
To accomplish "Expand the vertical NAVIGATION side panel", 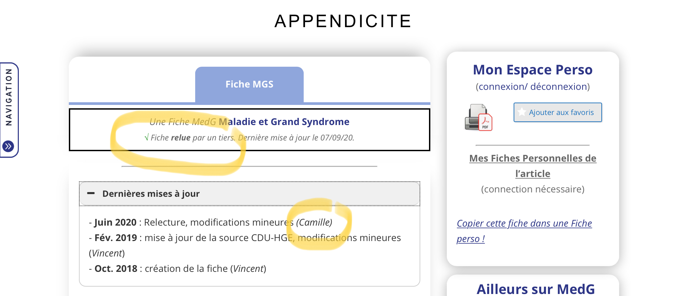I will coord(9,110).
